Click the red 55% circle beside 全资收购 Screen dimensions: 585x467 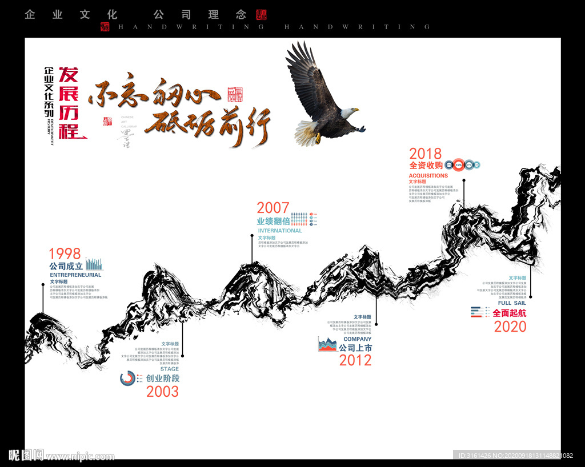coord(459,165)
